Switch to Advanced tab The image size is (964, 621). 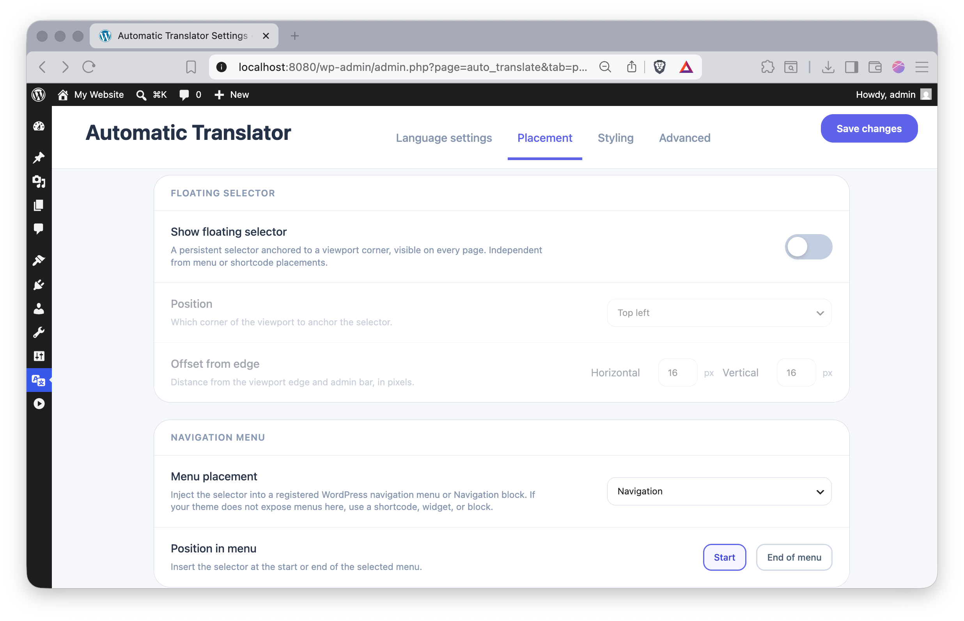pos(684,138)
